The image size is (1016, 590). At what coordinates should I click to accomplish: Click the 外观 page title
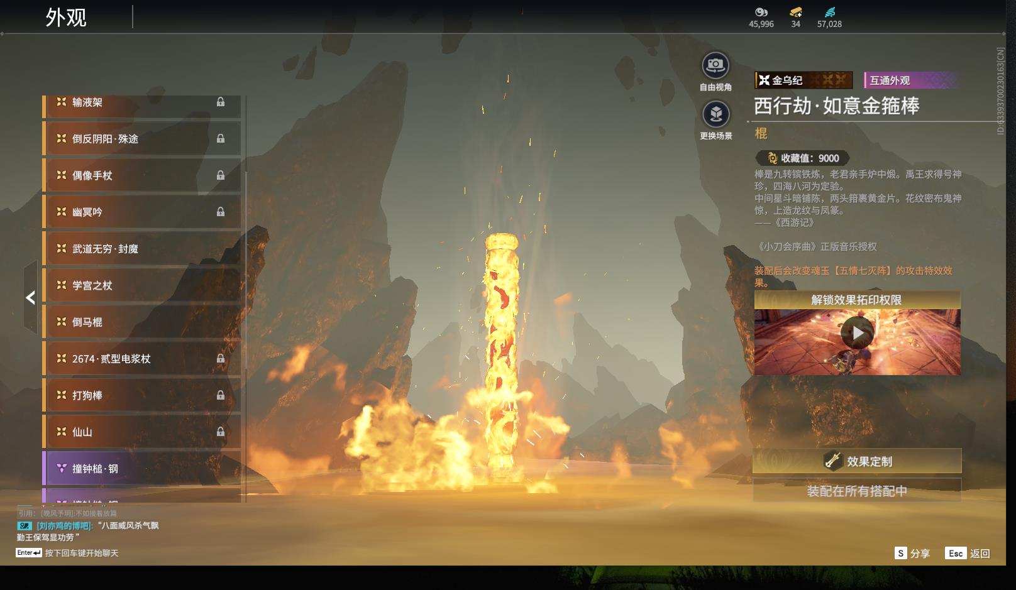(65, 18)
